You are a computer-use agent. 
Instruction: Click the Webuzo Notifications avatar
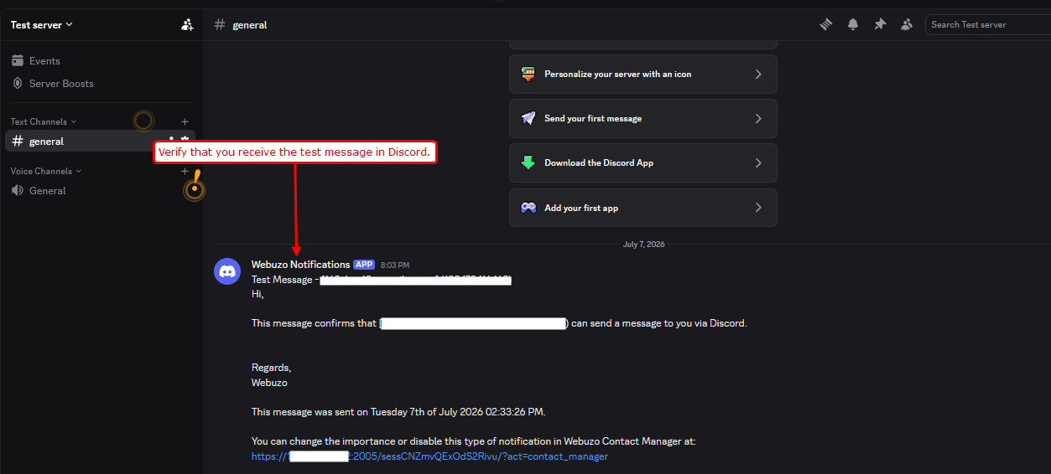(227, 271)
